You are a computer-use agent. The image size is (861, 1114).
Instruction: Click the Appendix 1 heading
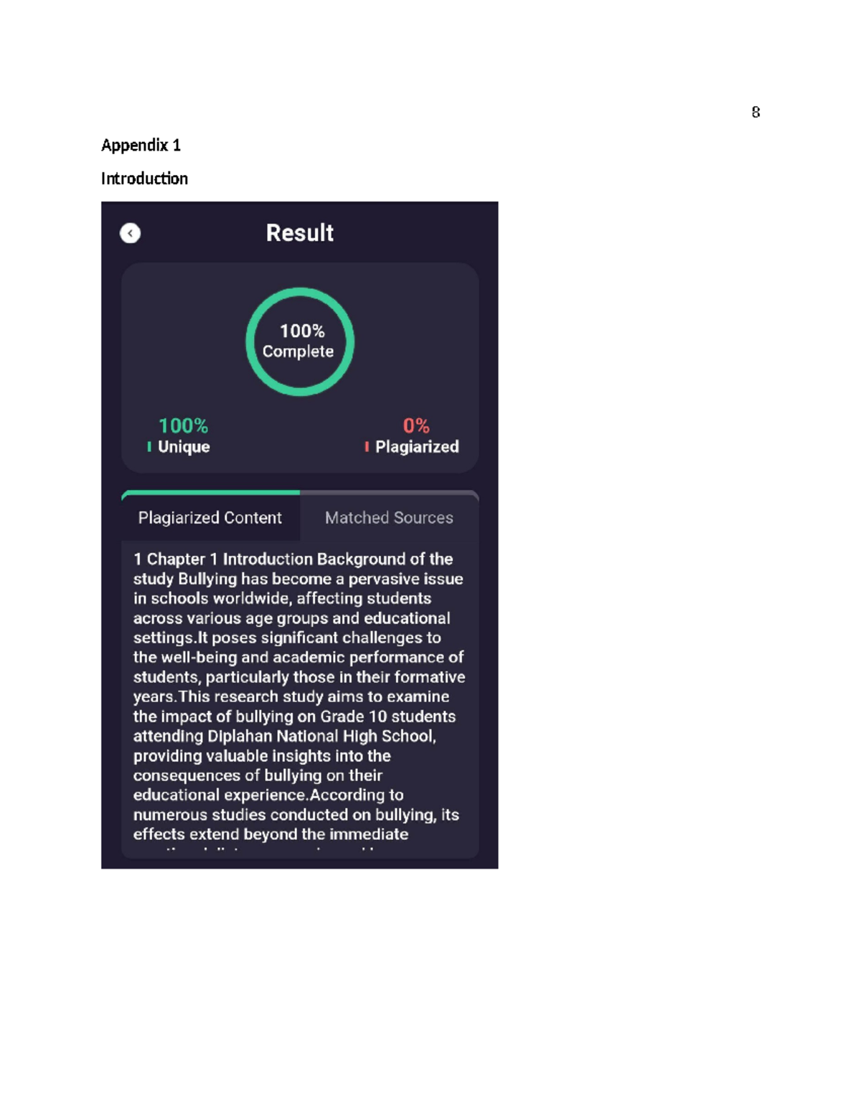141,145
